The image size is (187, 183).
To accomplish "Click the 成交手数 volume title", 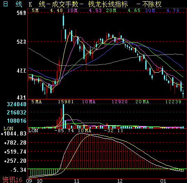I will (x=65, y=4).
